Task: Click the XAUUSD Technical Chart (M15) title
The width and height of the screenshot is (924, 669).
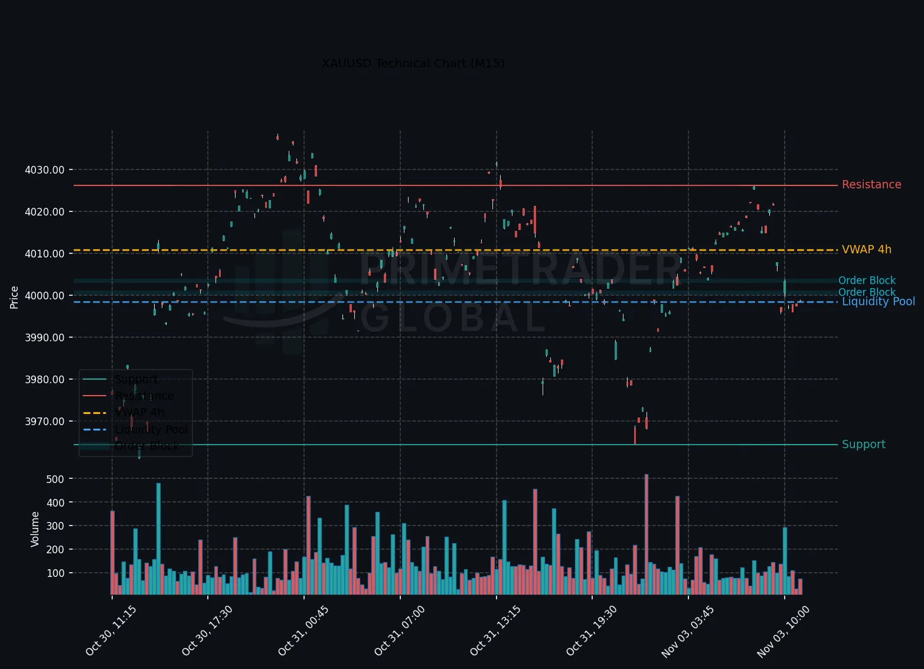Action: pyautogui.click(x=413, y=63)
